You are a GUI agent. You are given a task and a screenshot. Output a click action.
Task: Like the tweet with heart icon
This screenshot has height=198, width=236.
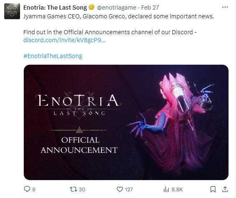coord(120,189)
